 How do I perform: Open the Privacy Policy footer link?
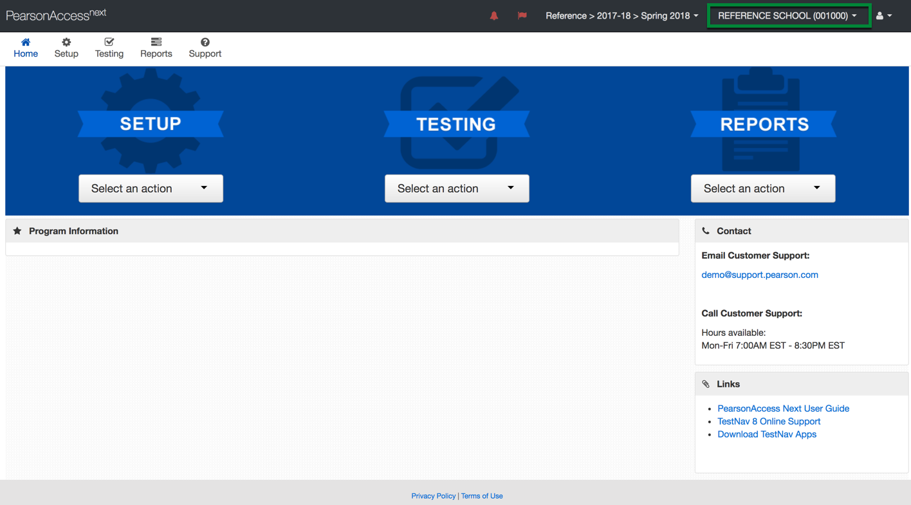click(x=433, y=496)
